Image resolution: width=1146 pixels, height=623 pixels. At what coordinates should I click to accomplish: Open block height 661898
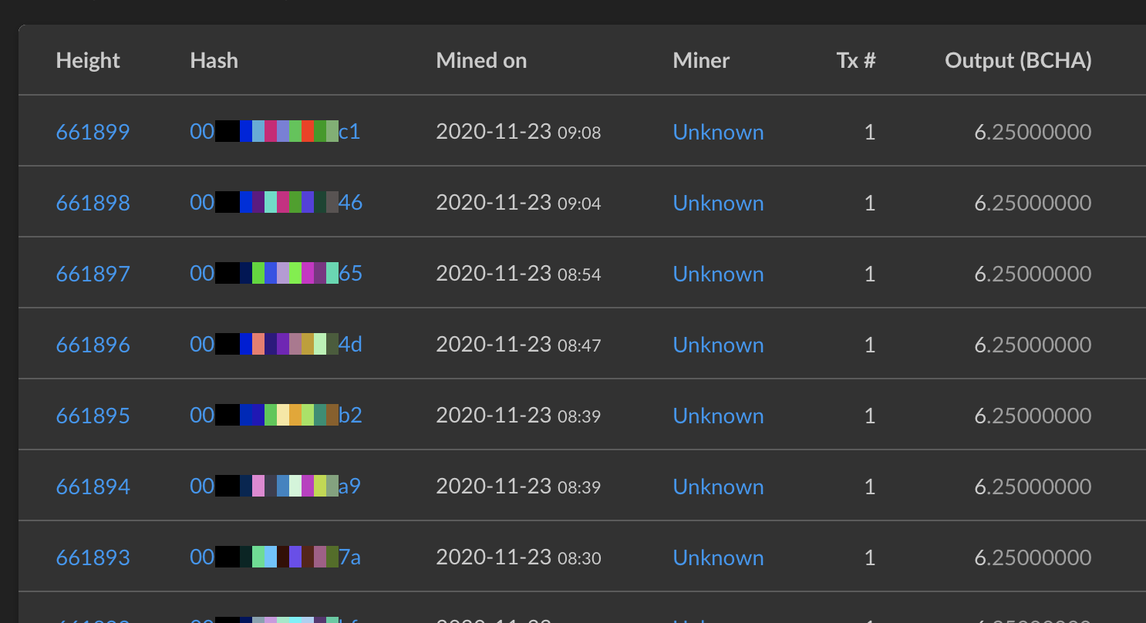pos(93,203)
